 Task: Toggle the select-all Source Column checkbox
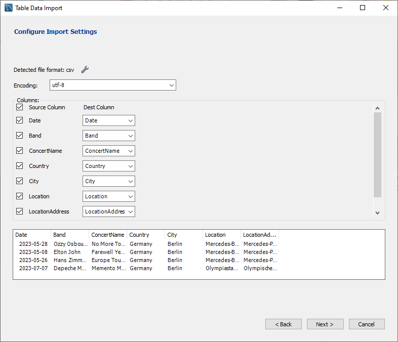[20, 107]
